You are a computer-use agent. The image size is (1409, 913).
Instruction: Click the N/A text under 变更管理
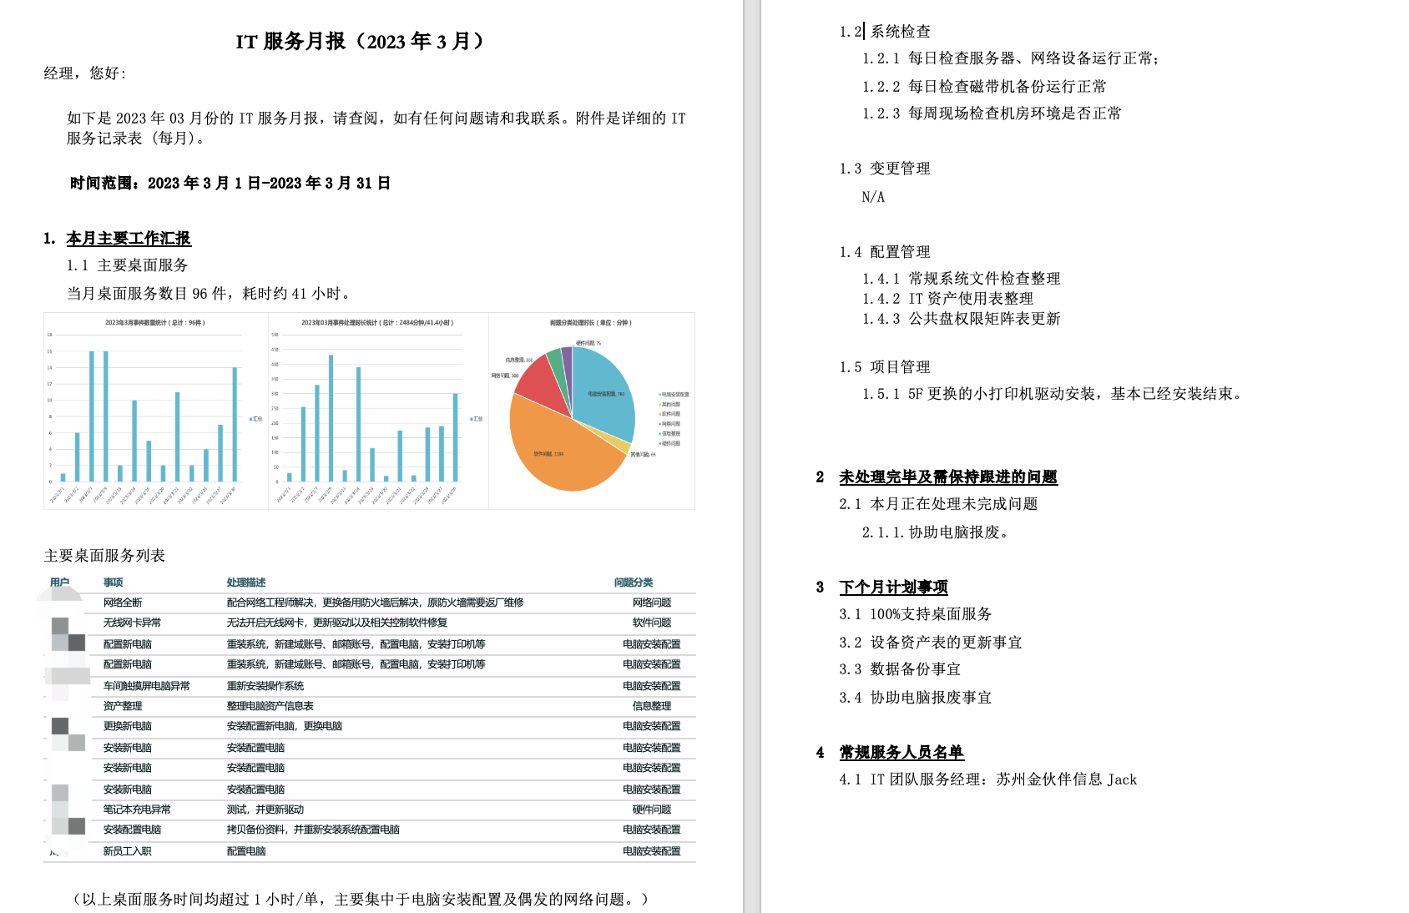click(x=873, y=197)
